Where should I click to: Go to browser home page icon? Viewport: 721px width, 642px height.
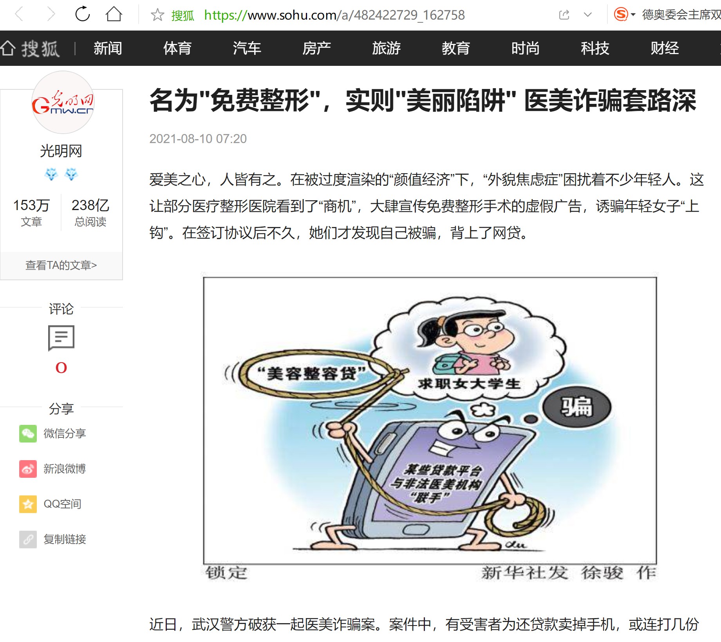point(114,15)
